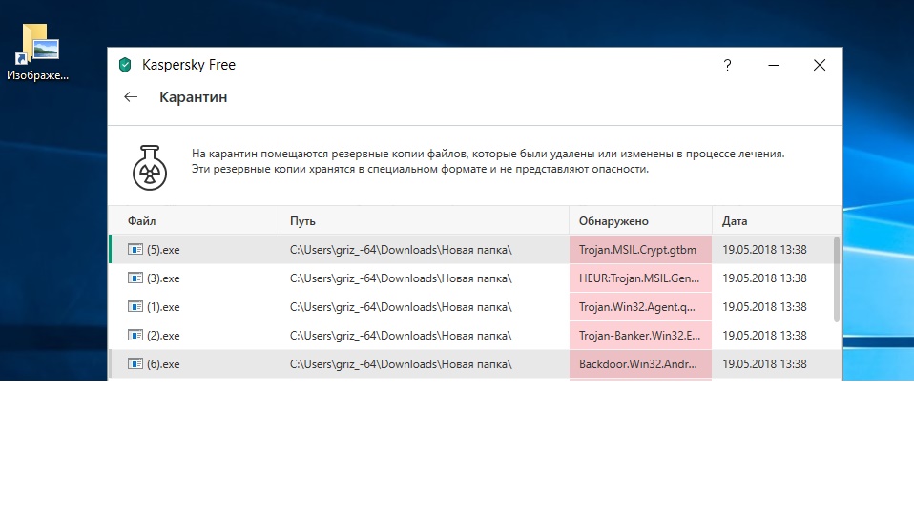
Task: Click the Kaspersky shield logo icon
Action: click(124, 65)
